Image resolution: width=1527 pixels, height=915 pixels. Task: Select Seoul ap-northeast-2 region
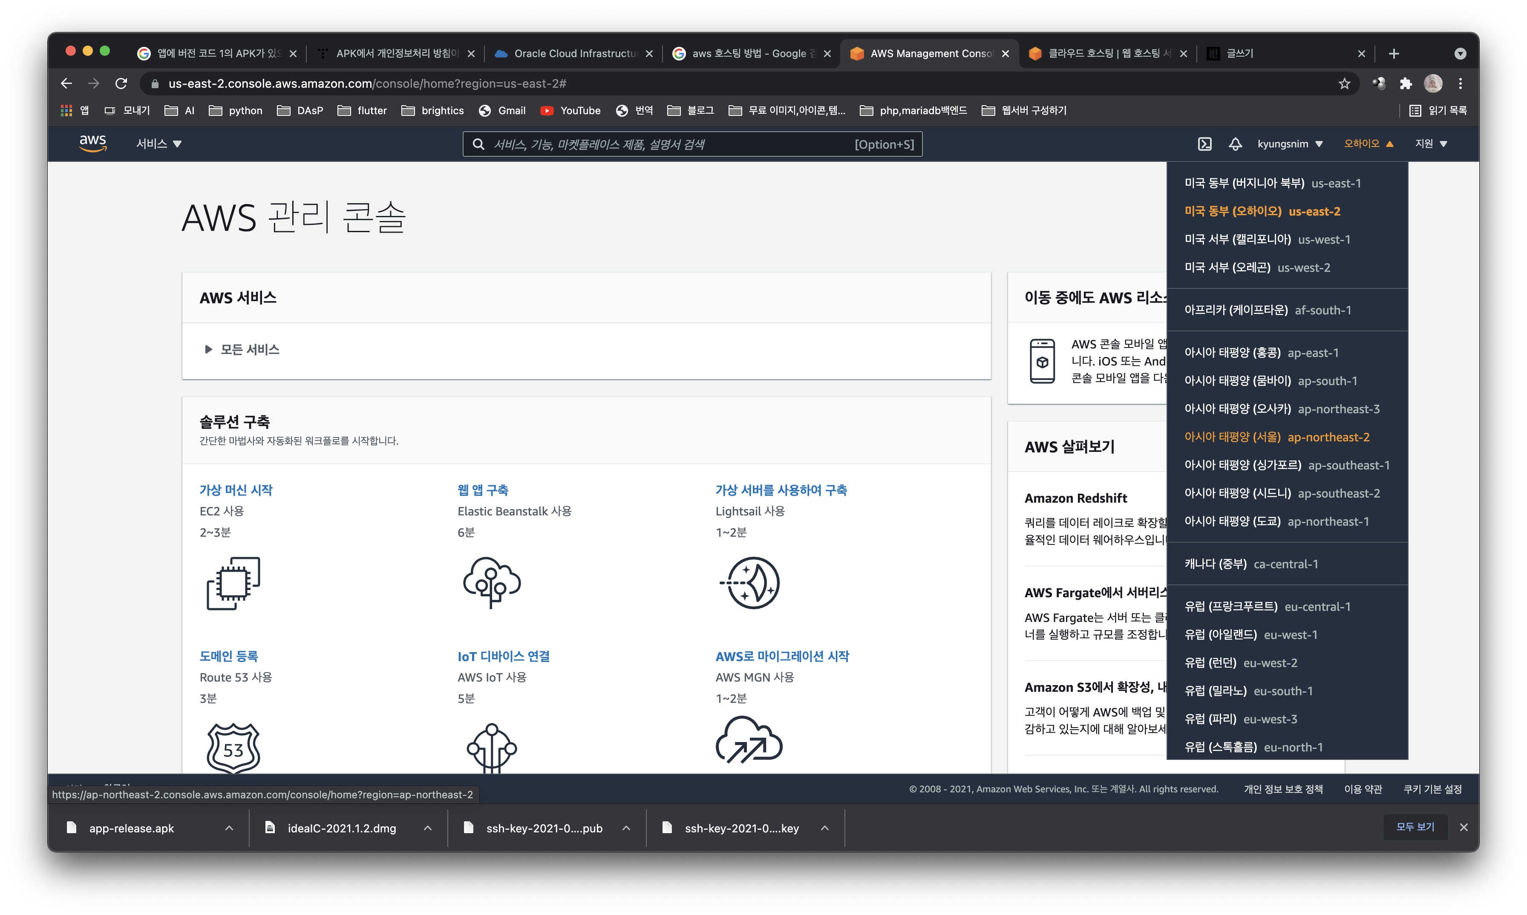coord(1276,437)
